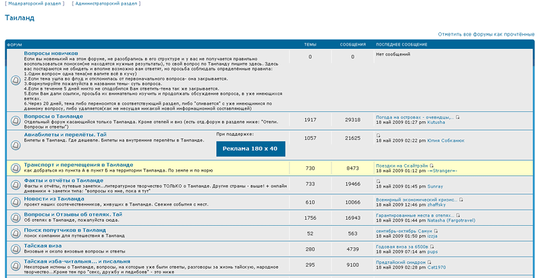The image size is (537, 278).
Task: Open last post Годовая виза за 6500в
Action: (x=401, y=247)
